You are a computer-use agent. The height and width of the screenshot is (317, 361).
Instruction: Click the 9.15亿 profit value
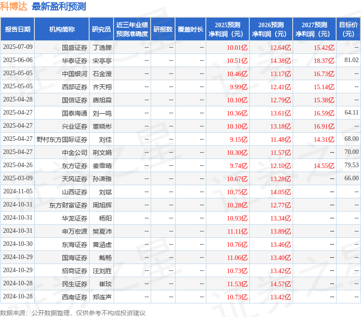pos(238,139)
